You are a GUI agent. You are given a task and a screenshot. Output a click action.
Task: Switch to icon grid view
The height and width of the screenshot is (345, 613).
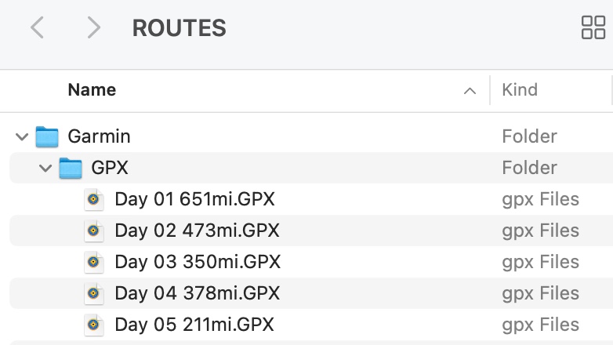(593, 27)
